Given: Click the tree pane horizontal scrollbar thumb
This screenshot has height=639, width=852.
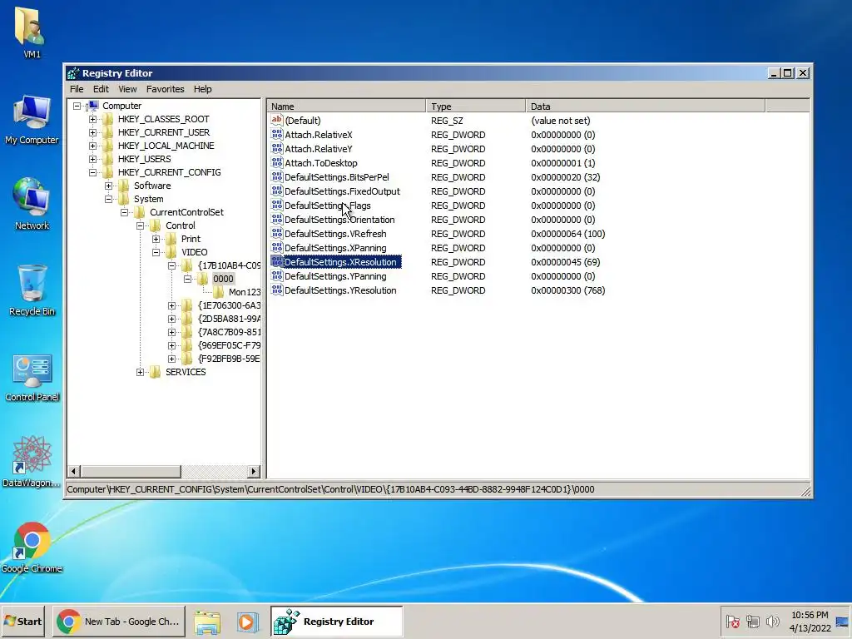Looking at the screenshot, I should coord(131,471).
